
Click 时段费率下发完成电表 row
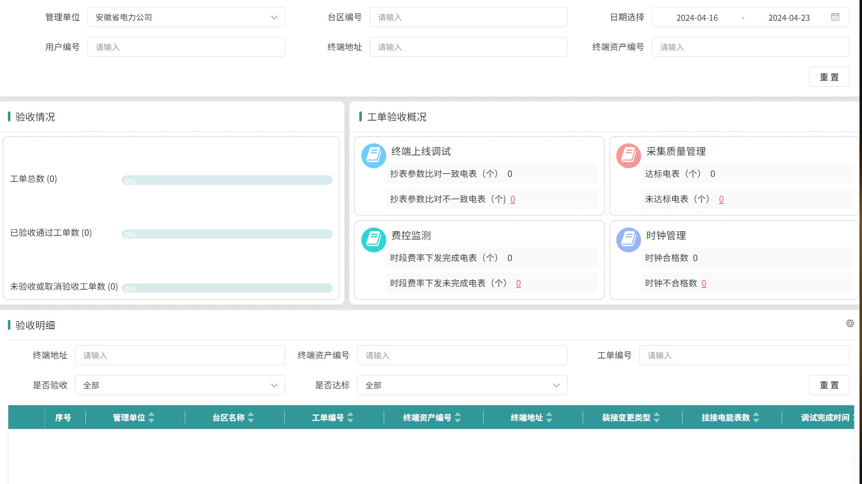pyautogui.click(x=492, y=258)
